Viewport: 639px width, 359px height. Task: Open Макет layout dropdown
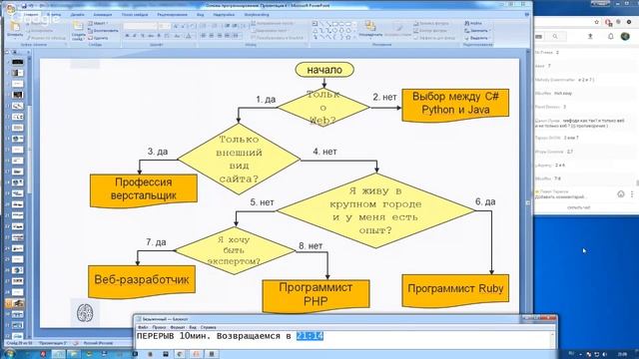pos(98,24)
